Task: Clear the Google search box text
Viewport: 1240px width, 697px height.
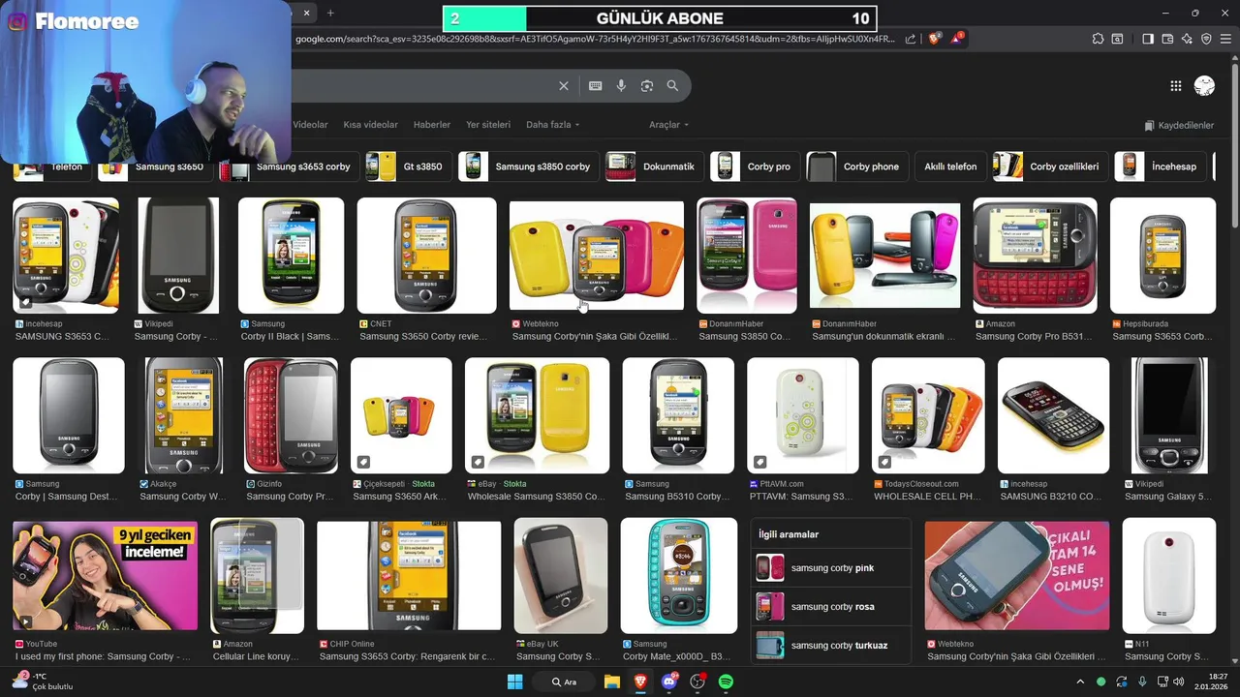Action: [x=564, y=86]
